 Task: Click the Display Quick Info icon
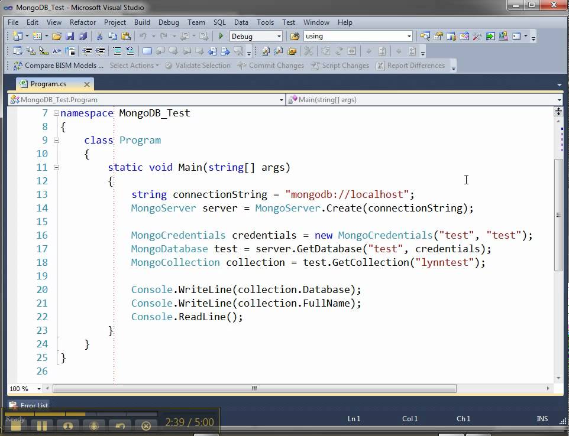click(x=44, y=51)
